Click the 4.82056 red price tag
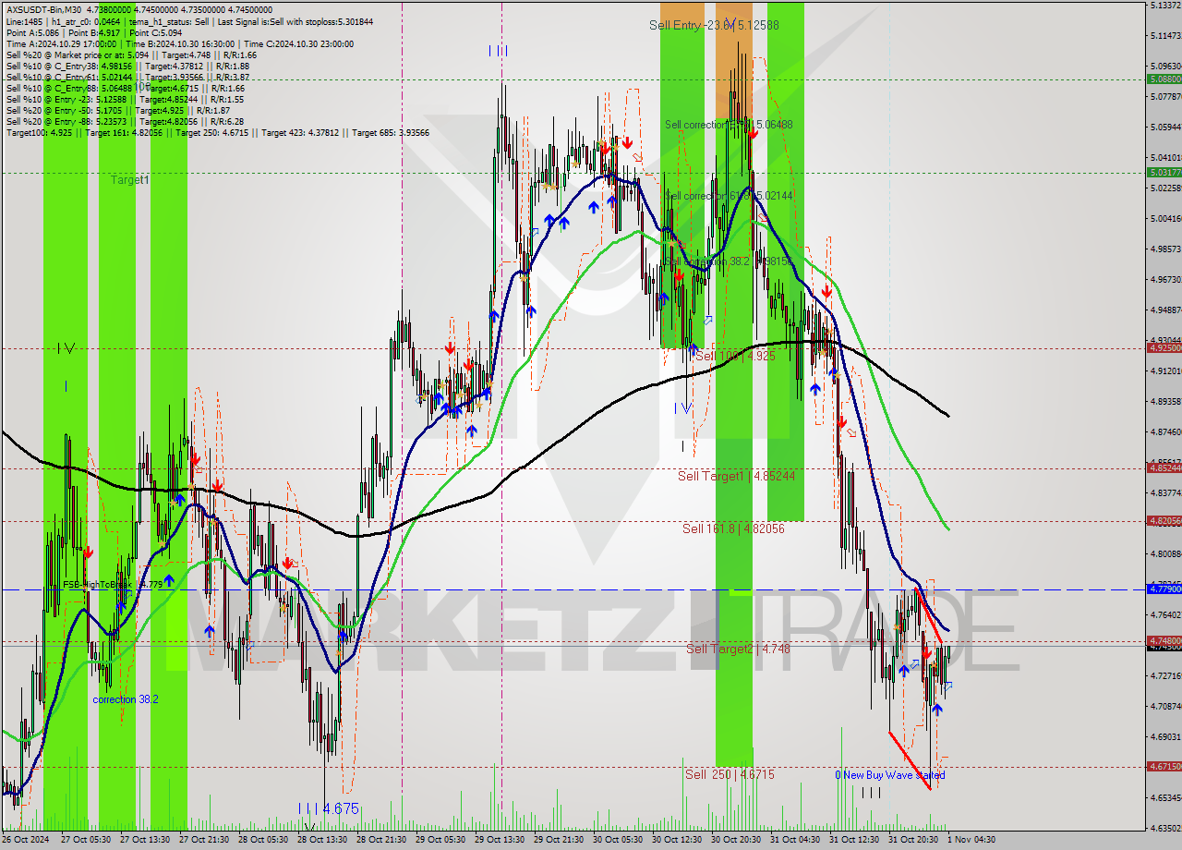Screen dimensions: 1182x850 [x=1164, y=521]
